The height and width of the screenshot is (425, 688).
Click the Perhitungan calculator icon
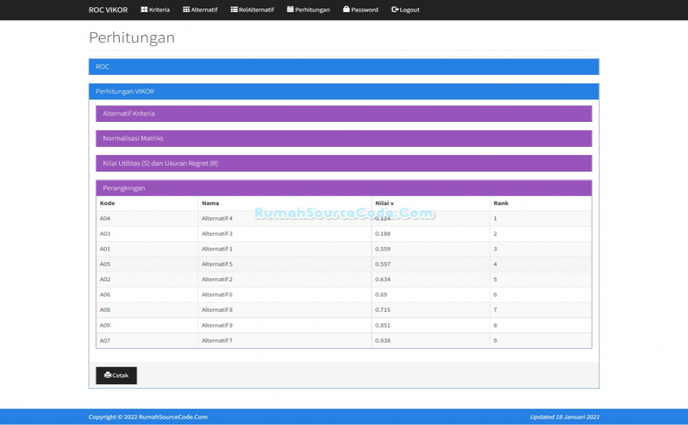[x=288, y=9]
